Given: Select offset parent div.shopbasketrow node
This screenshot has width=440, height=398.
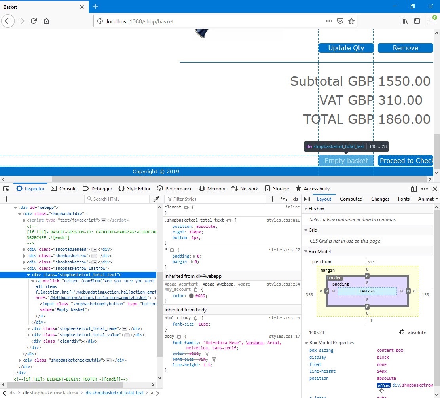Looking at the screenshot, I should (412, 385).
